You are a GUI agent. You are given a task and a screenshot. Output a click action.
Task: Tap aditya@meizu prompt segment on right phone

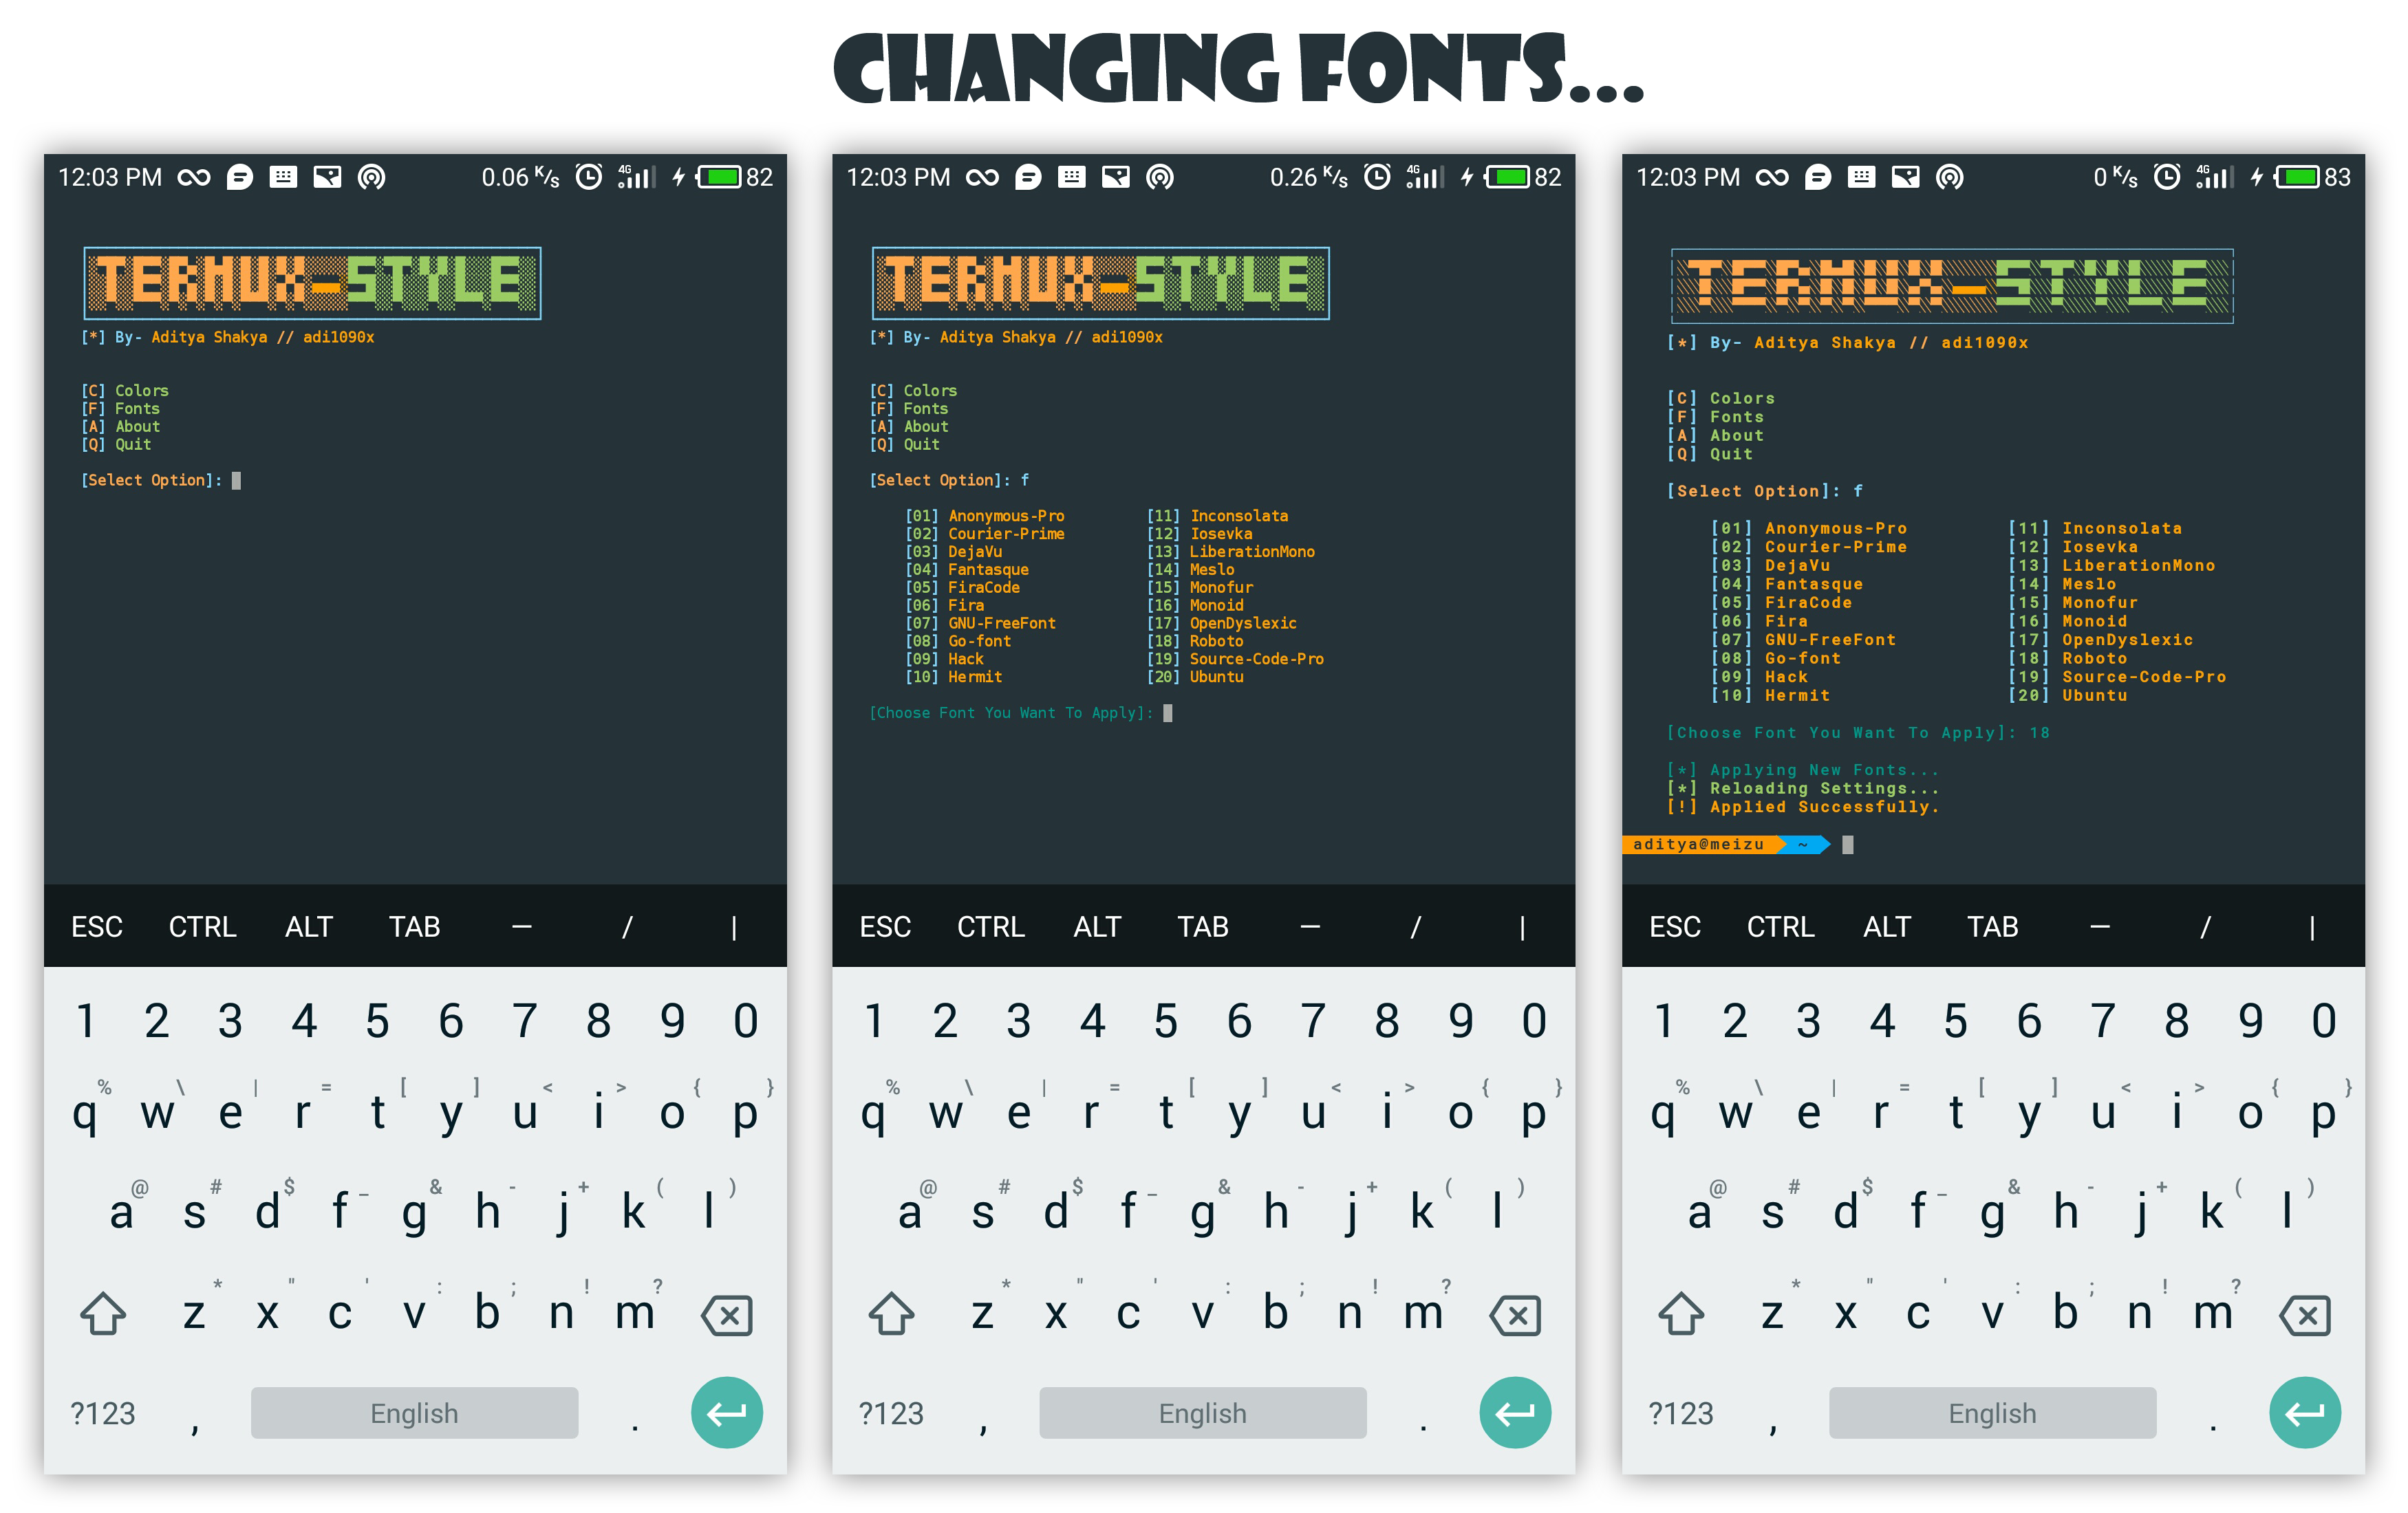pos(1698,845)
